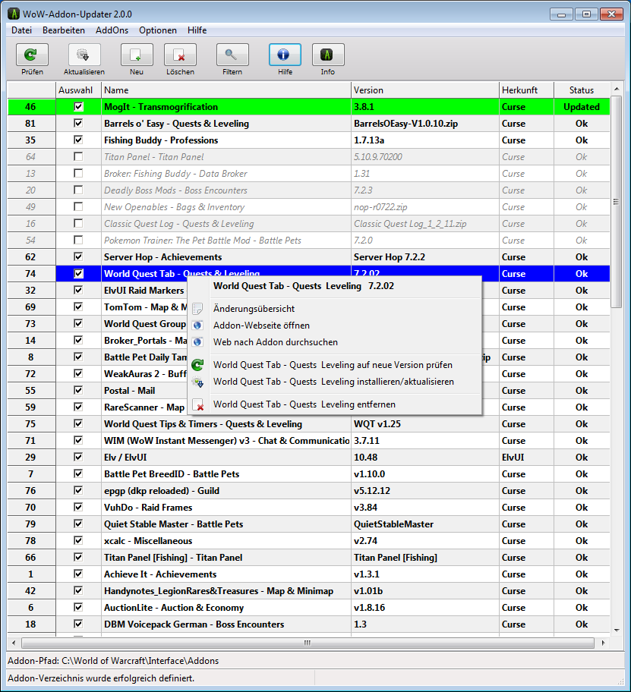Click the Hilfe info toolbar icon
The height and width of the screenshot is (692, 631).
285,55
